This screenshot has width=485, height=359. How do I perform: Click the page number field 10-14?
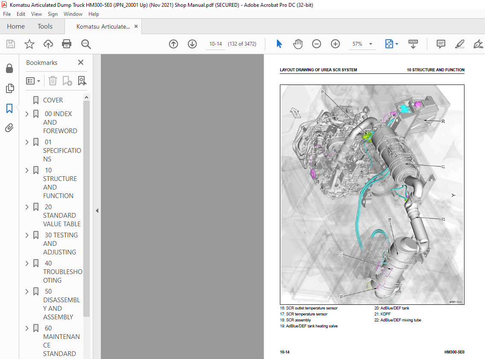click(x=216, y=44)
